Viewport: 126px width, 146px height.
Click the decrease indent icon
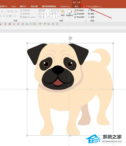[8, 11]
